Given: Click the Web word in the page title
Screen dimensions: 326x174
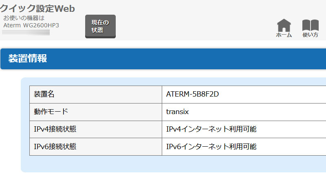Looking at the screenshot, I should [65, 9].
